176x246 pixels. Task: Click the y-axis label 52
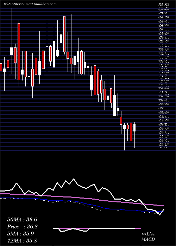(161, 29)
